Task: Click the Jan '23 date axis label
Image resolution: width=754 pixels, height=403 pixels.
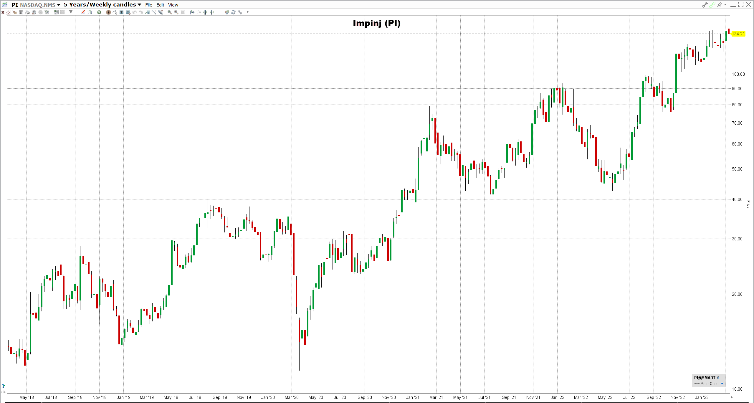Action: click(x=702, y=397)
